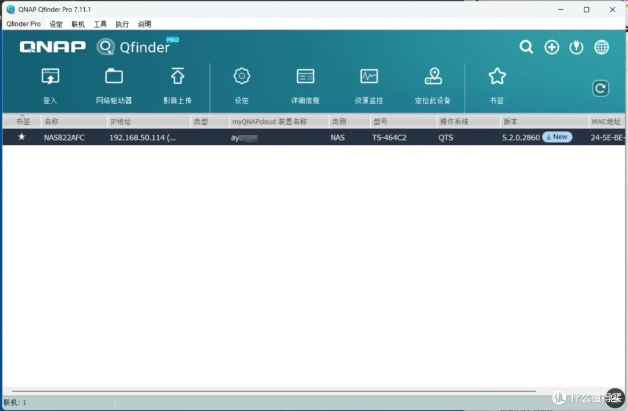The width and height of the screenshot is (628, 411).
Task: Click the power plug icon in header
Action: pyautogui.click(x=576, y=47)
